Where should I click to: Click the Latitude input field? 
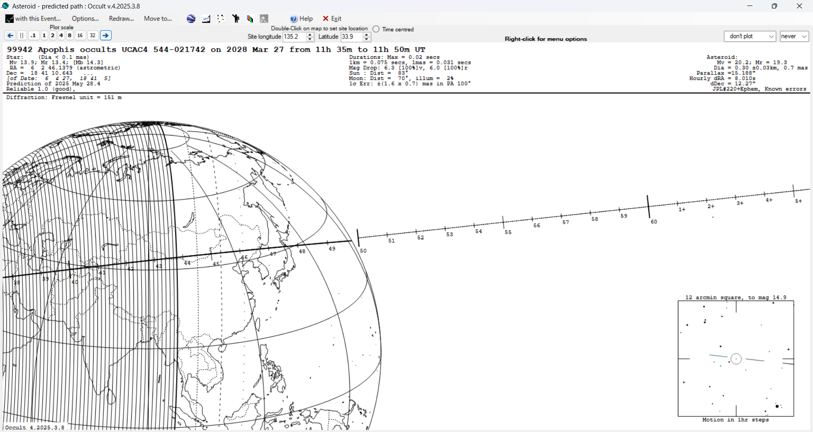(351, 37)
